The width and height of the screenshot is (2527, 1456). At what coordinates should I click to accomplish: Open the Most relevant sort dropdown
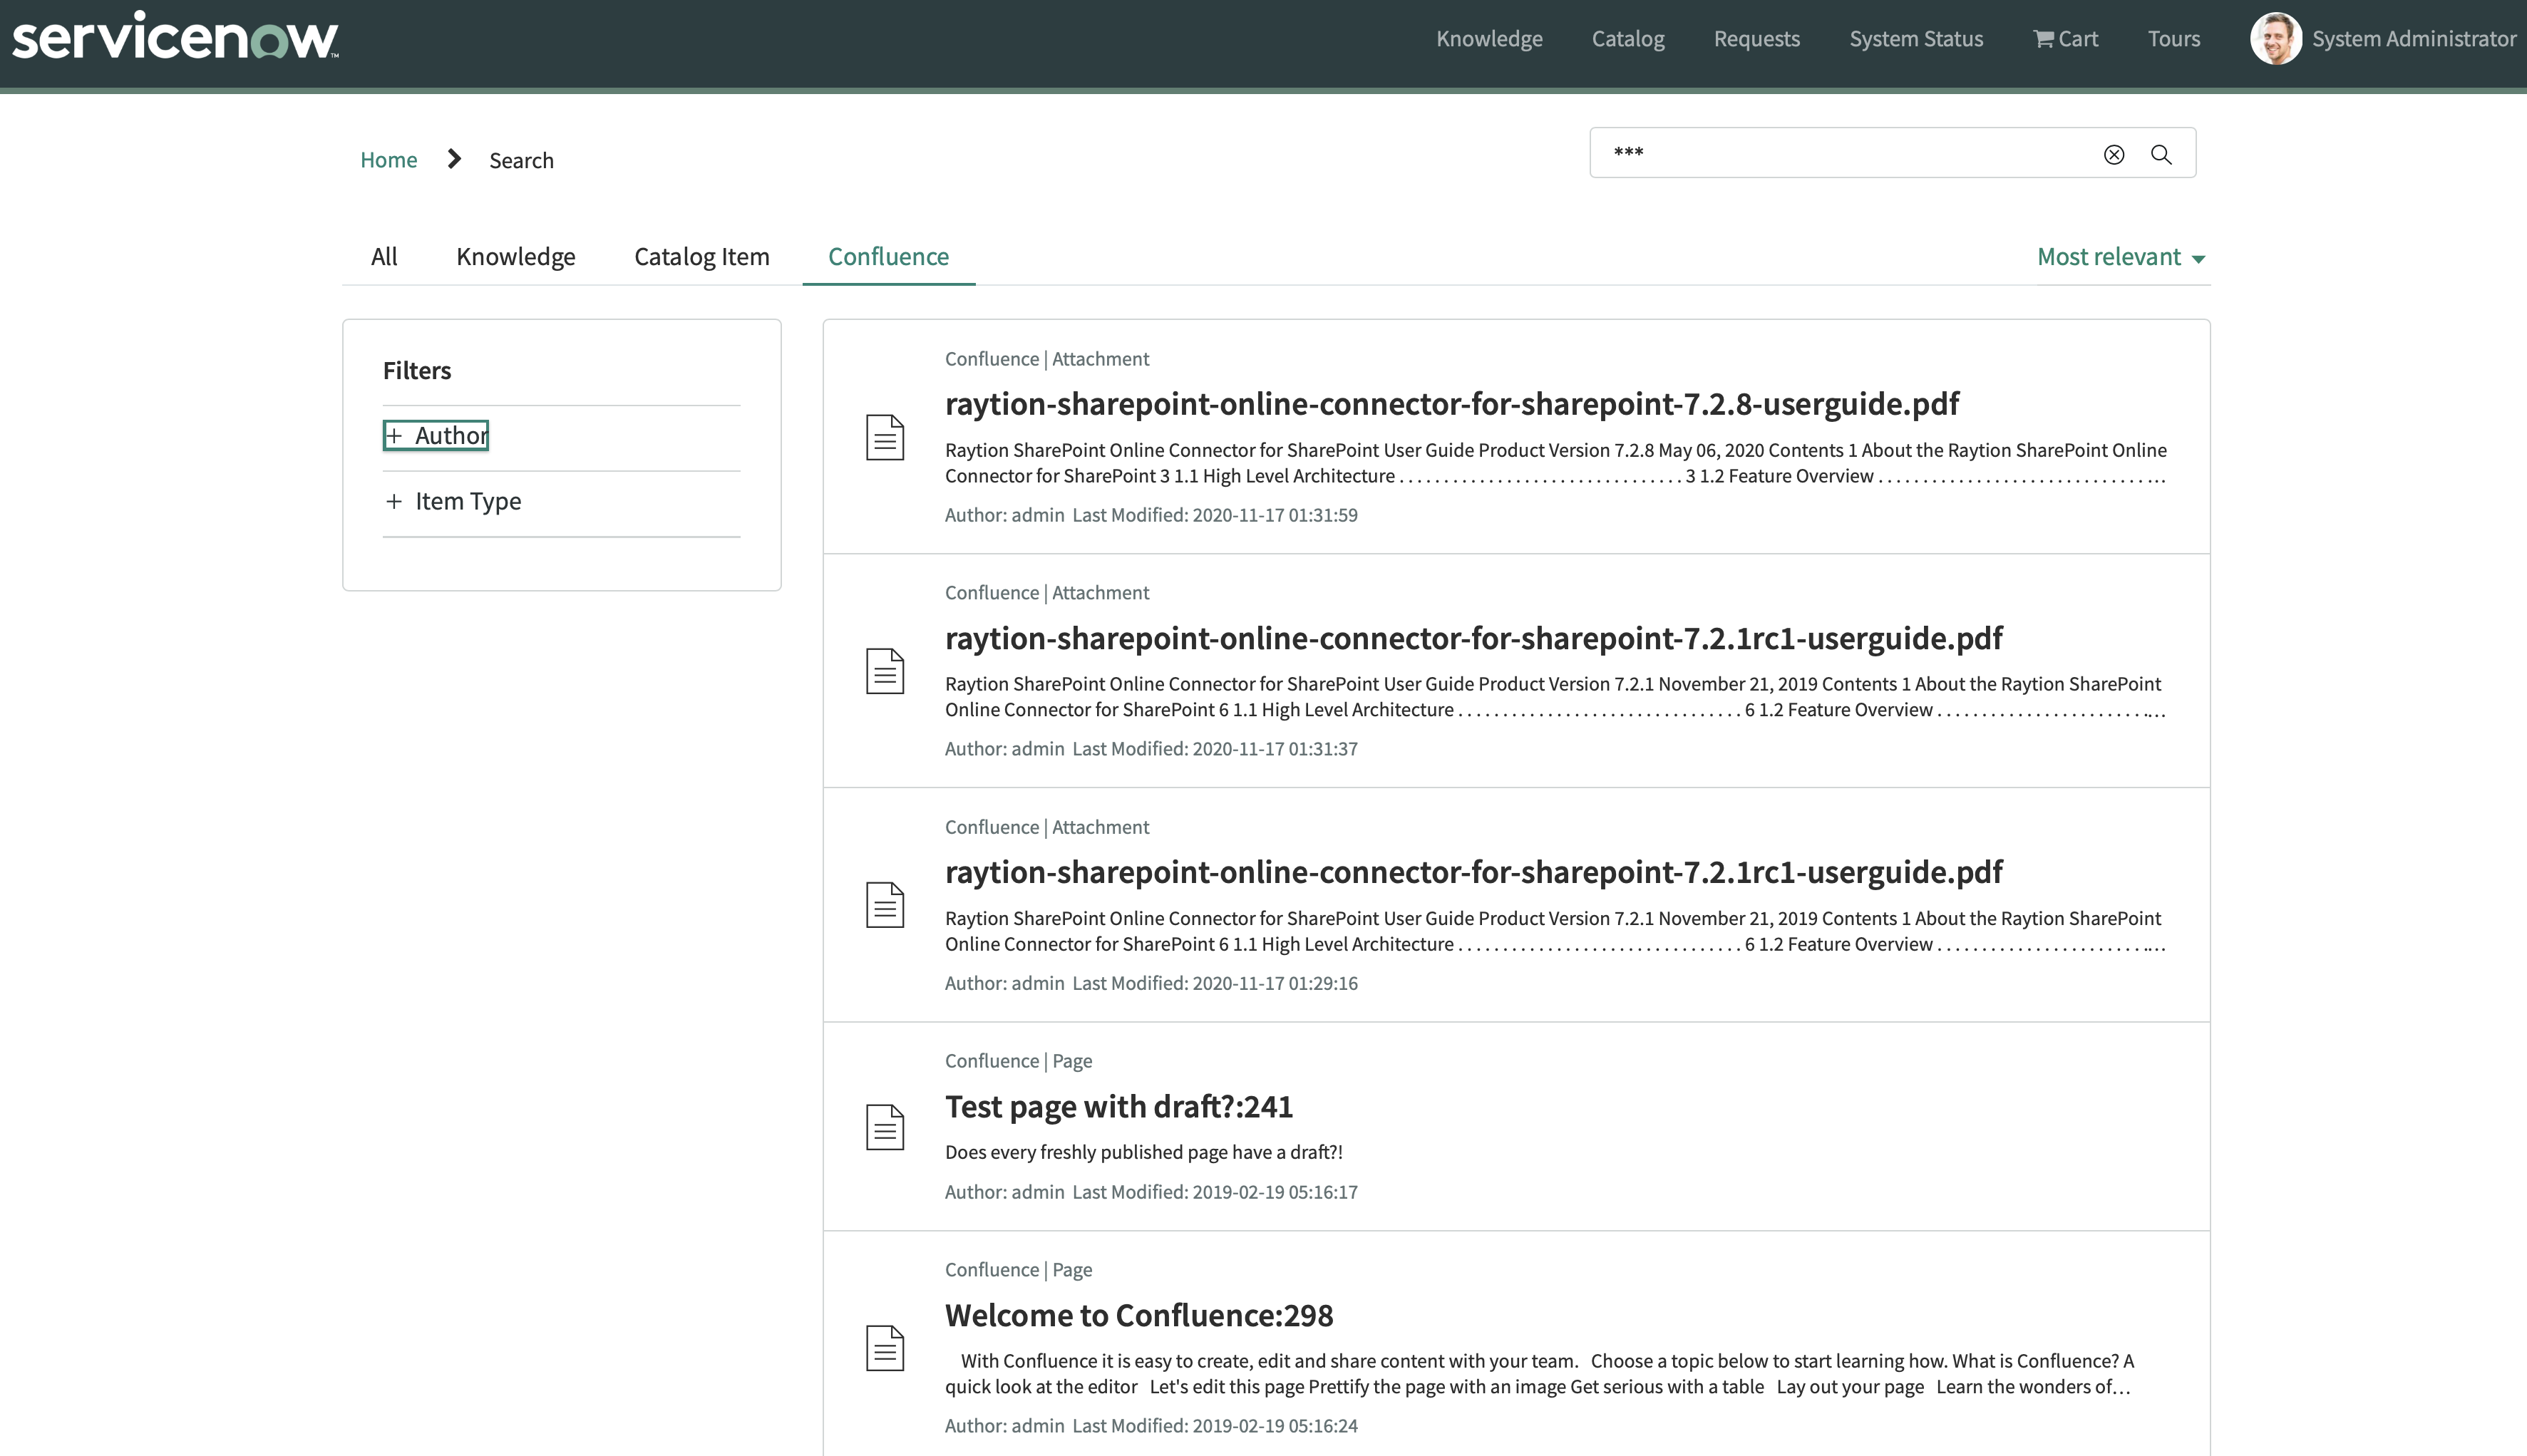[2120, 256]
